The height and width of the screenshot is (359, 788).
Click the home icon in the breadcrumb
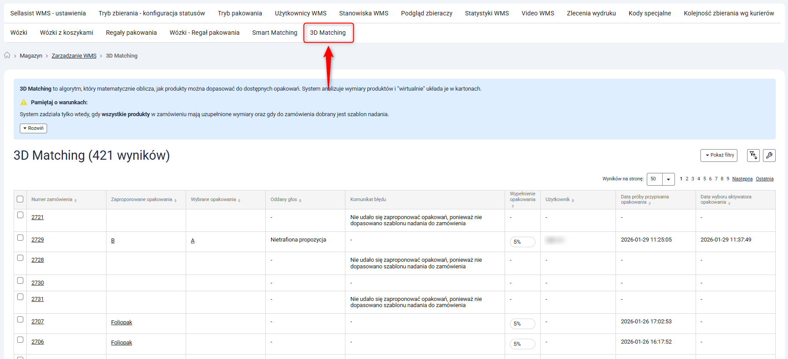click(7, 55)
